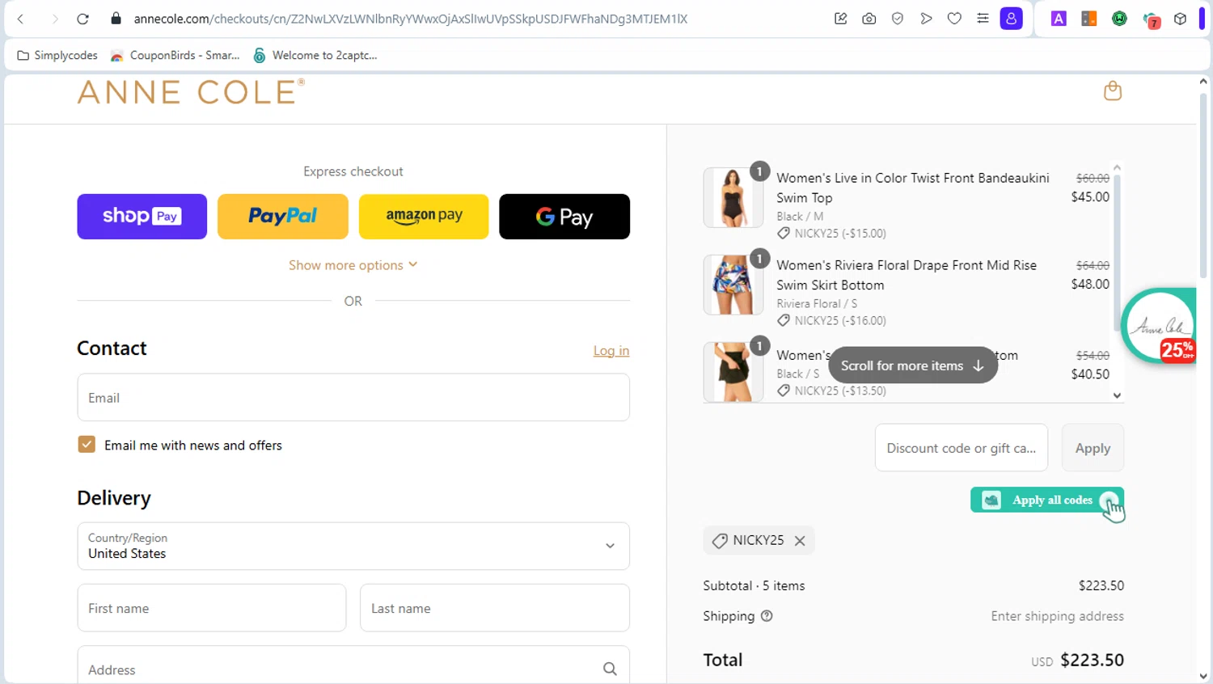
Task: Click the camera snapshot icon
Action: (x=869, y=19)
